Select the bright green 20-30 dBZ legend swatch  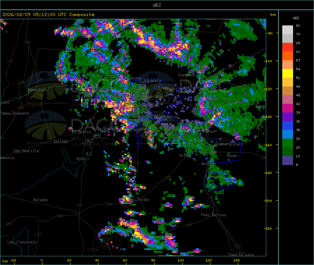[x=287, y=143]
